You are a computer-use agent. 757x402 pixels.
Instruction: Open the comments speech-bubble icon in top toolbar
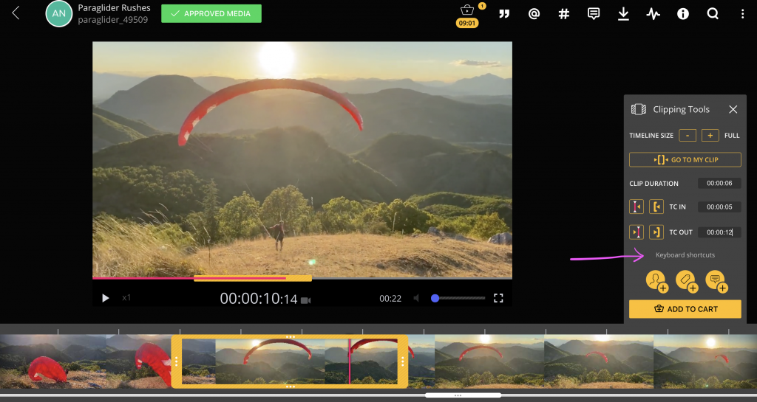[x=594, y=13]
